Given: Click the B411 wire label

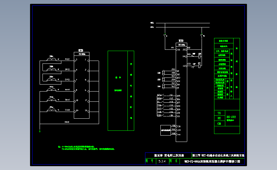Looking at the screenshot, I should click(x=67, y=69).
